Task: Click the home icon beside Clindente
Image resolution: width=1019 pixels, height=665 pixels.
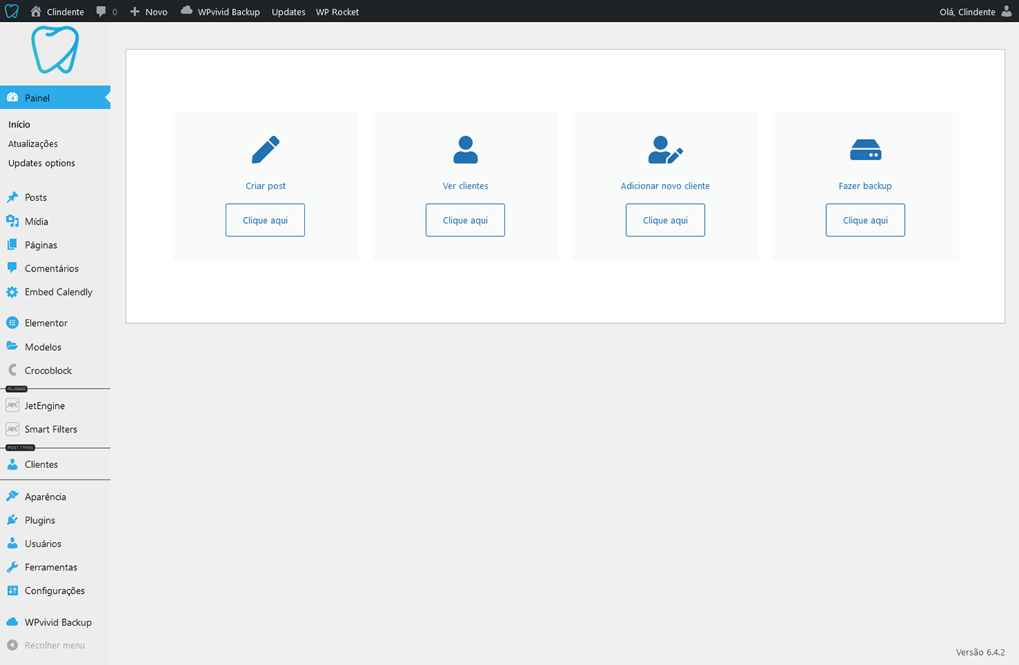Action: (36, 12)
